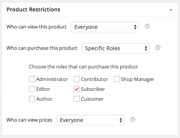Enable the Customer role checkbox

tap(77, 99)
